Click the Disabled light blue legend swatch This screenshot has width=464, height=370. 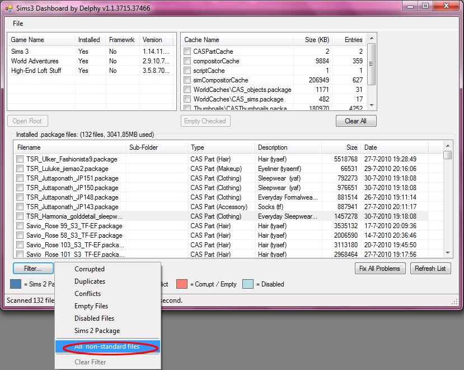(x=248, y=284)
